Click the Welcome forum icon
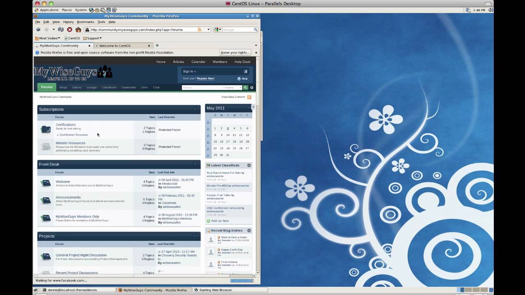The height and width of the screenshot is (295, 525). coord(46,183)
